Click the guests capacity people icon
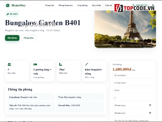This screenshot has width=162, height=122. [x=9, y=64]
